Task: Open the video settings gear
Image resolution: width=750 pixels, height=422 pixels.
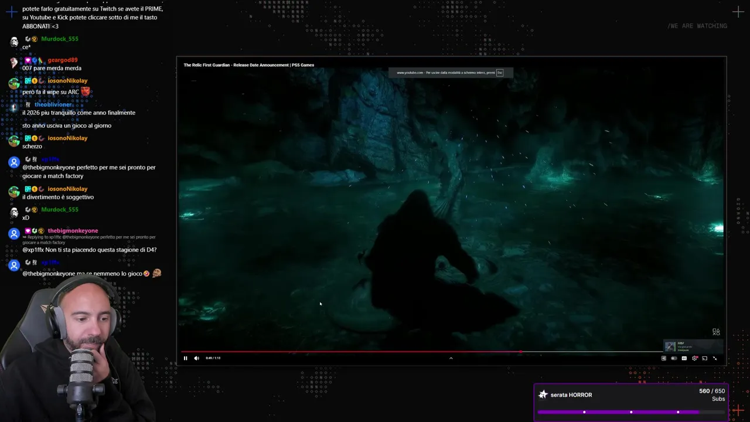Action: point(694,358)
